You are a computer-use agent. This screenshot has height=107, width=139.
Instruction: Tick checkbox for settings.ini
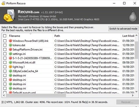click(5, 54)
